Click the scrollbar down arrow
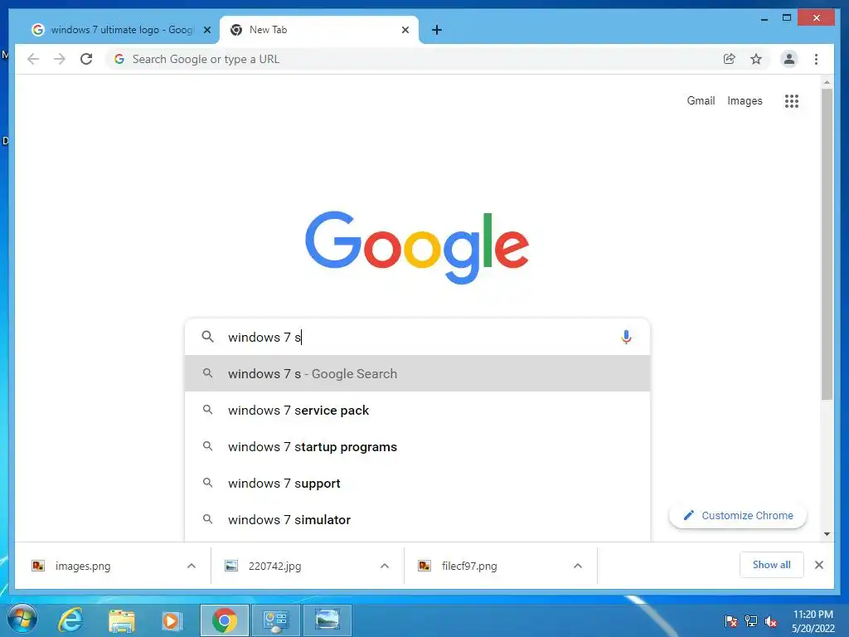Screen dimensions: 849x637 (x=827, y=534)
